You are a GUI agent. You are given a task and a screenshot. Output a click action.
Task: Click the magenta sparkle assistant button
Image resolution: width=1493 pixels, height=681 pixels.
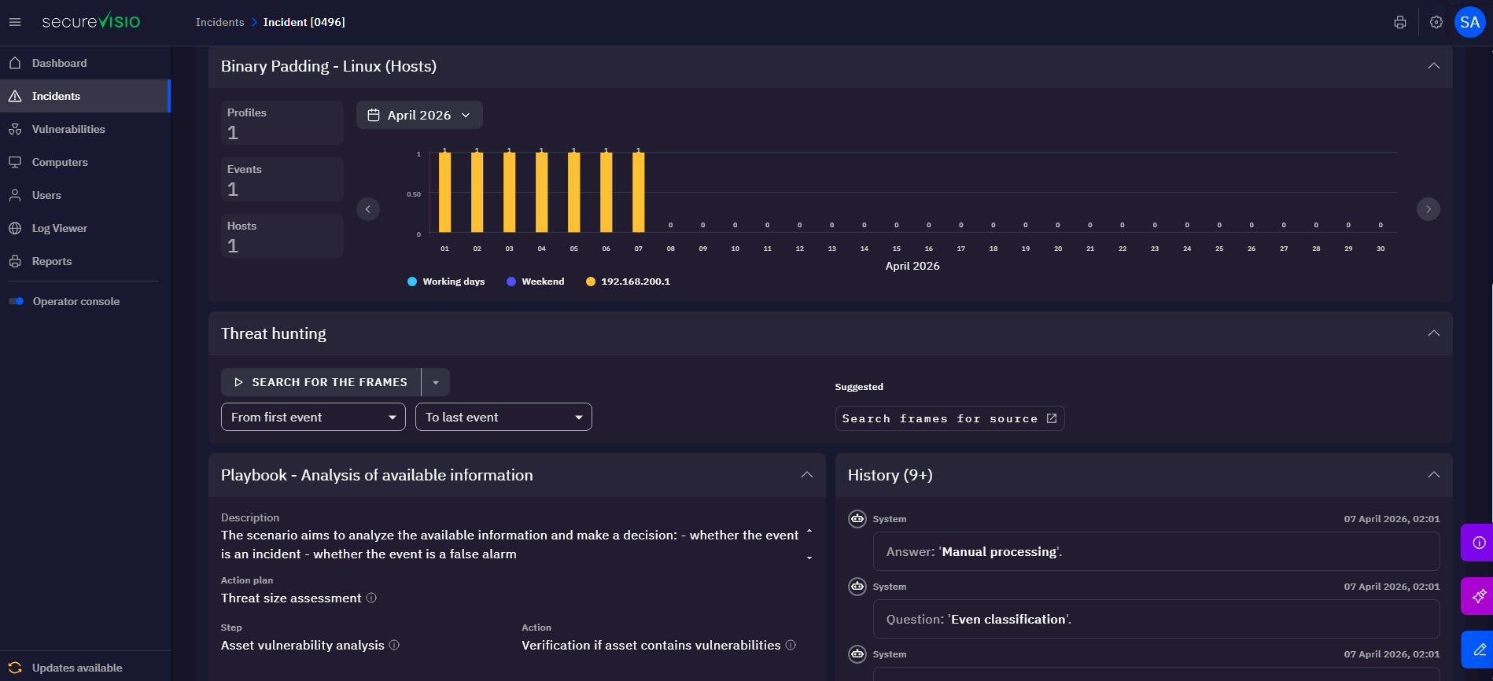(x=1478, y=596)
